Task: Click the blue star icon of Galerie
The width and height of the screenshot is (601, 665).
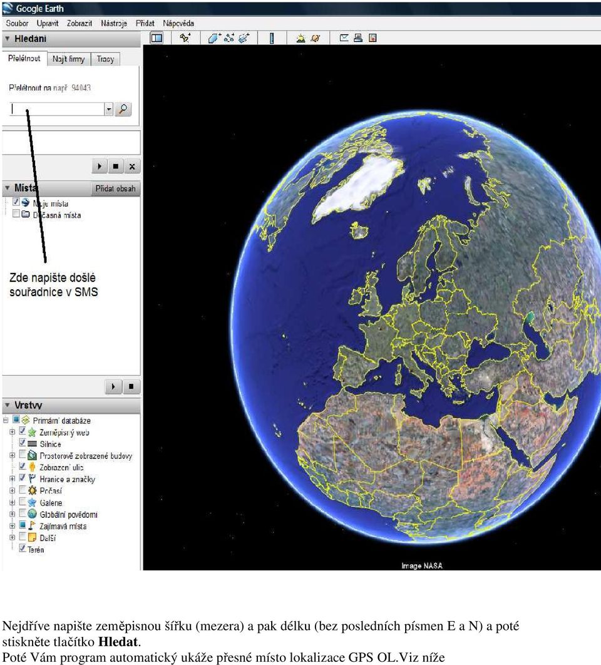Action: click(32, 502)
